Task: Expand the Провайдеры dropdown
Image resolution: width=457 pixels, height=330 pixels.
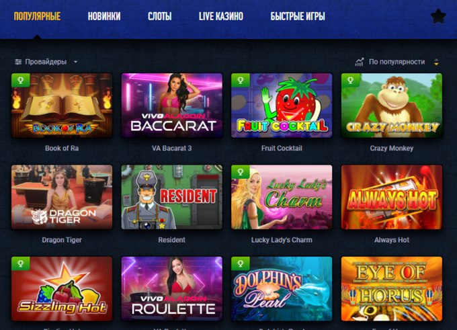Action: [46, 62]
